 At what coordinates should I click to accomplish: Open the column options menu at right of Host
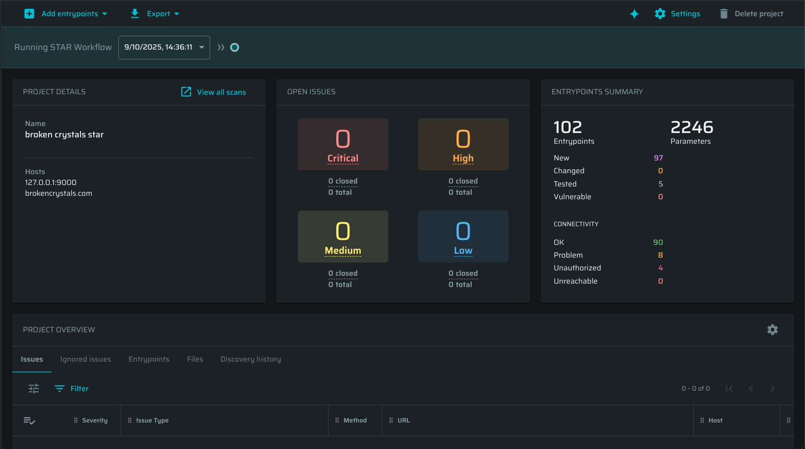click(788, 421)
